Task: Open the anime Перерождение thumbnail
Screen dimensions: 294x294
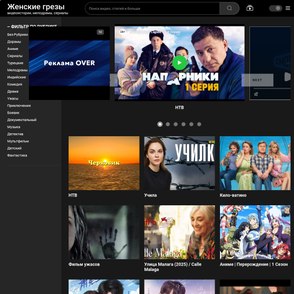Action: [x=255, y=232]
